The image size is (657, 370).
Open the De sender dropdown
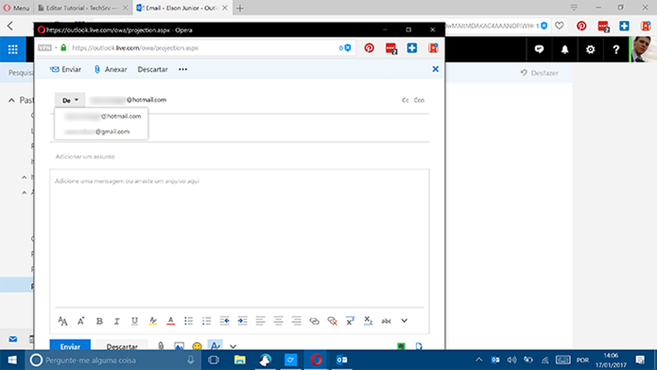(70, 100)
